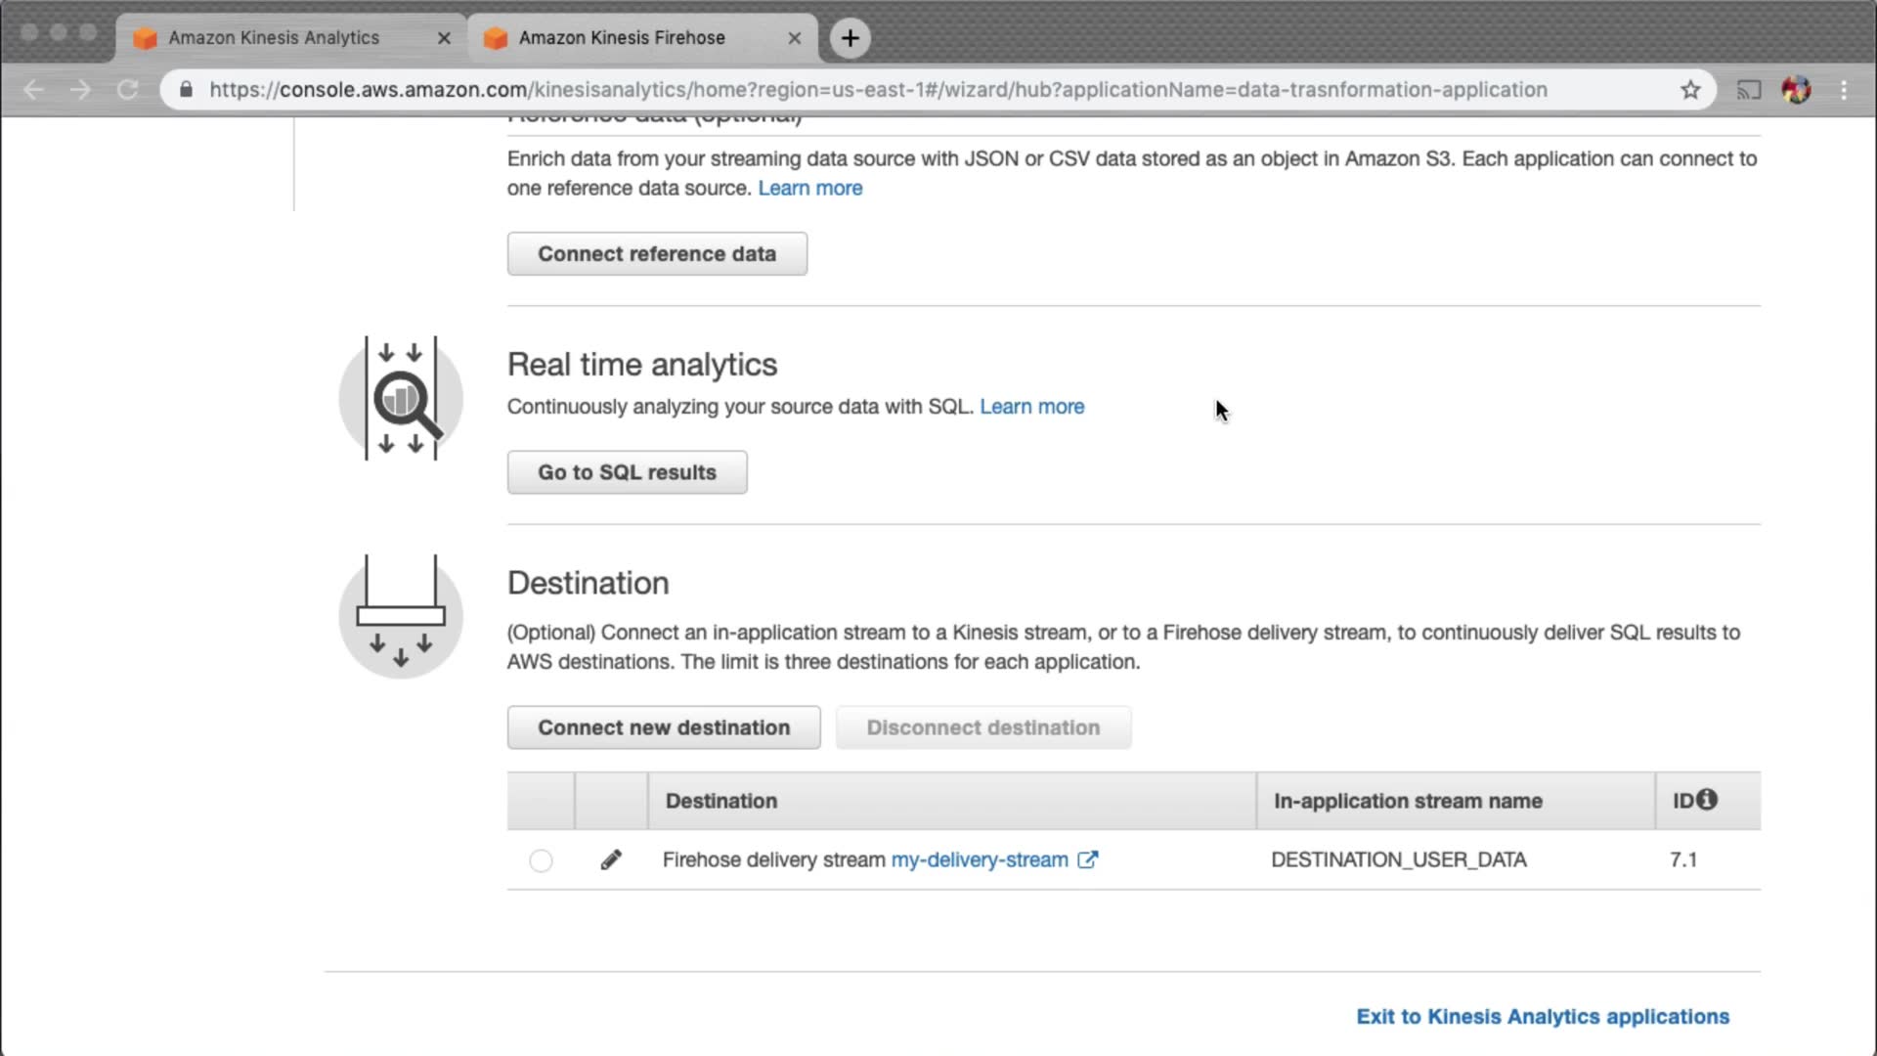Switch to the Amazon Kinesis Analytics tab
This screenshot has height=1056, width=1877.
[274, 38]
